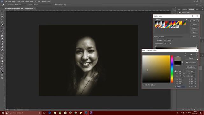Switch to the Properties panel tab
This screenshot has width=204, height=115.
[192, 9]
